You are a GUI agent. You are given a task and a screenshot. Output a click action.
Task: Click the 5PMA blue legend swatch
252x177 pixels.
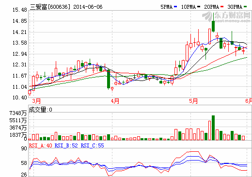point(175,7)
